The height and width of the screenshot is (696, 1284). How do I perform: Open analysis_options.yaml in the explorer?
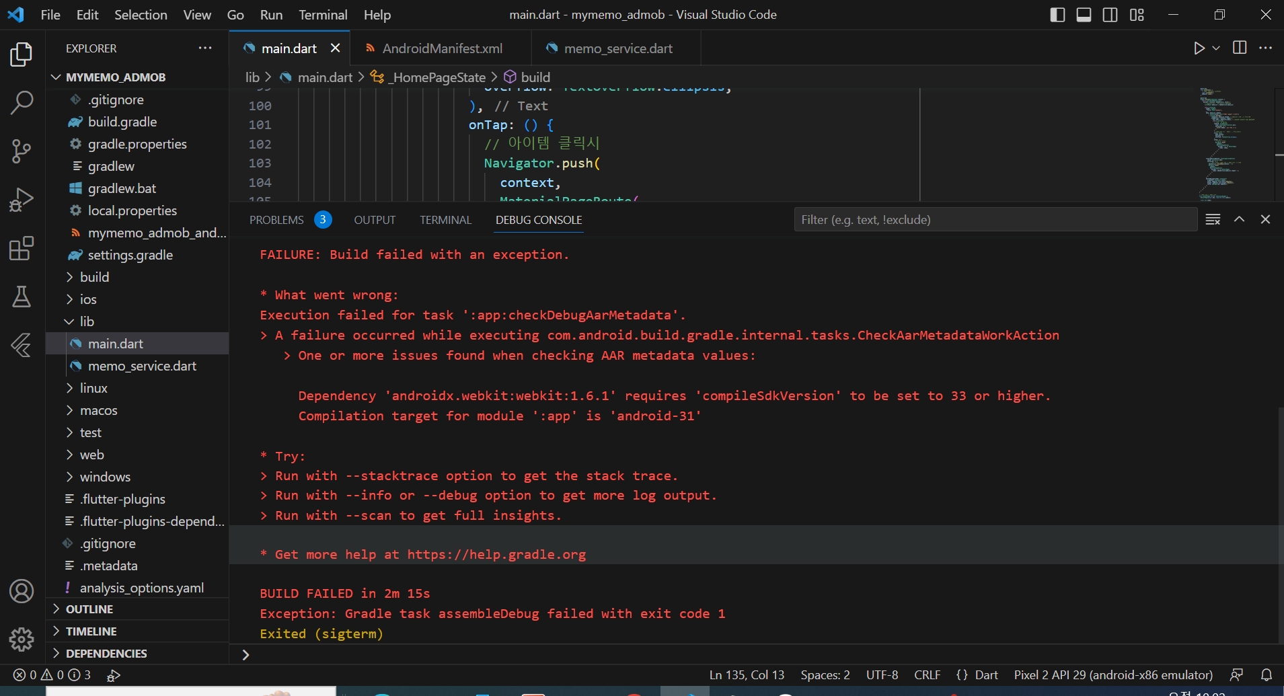pyautogui.click(x=141, y=588)
